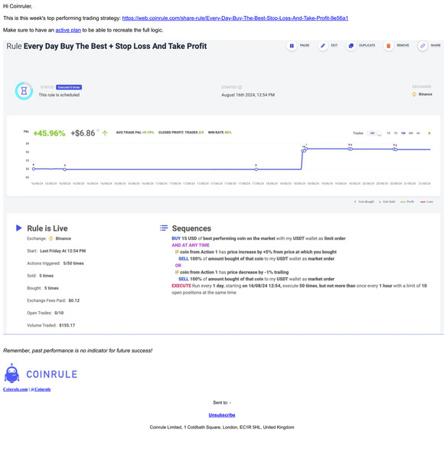Click the price increase by +5% condition
The height and width of the screenshot is (449, 444).
tap(256, 252)
